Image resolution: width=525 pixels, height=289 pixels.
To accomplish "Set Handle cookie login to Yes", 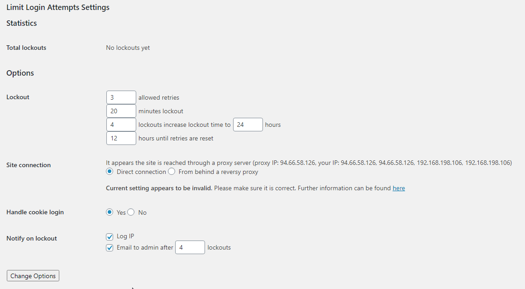I will 110,212.
